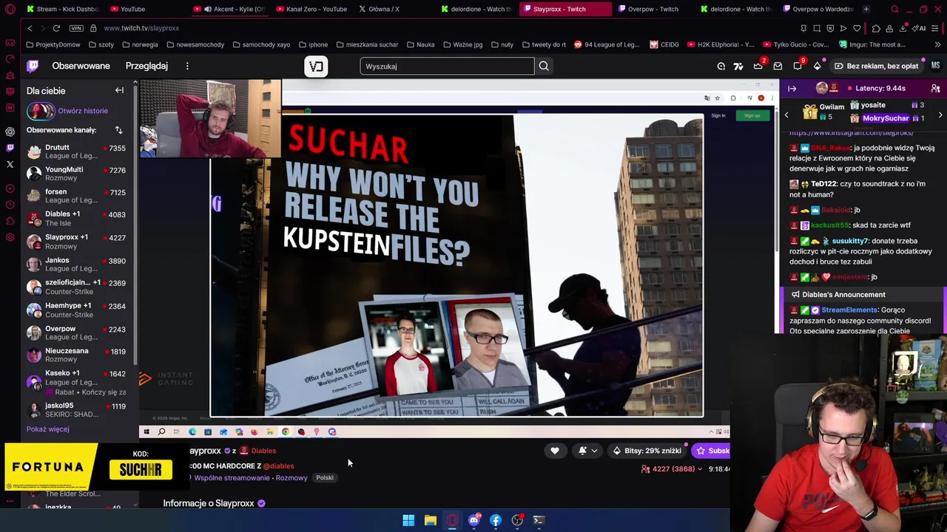Open the user profile avatar menu
The width and height of the screenshot is (947, 532).
[x=935, y=66]
